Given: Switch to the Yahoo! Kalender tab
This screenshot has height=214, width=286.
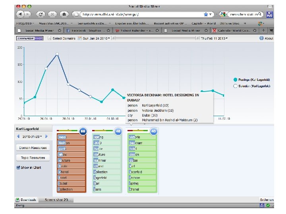Looking at the screenshot, I should (137, 31).
